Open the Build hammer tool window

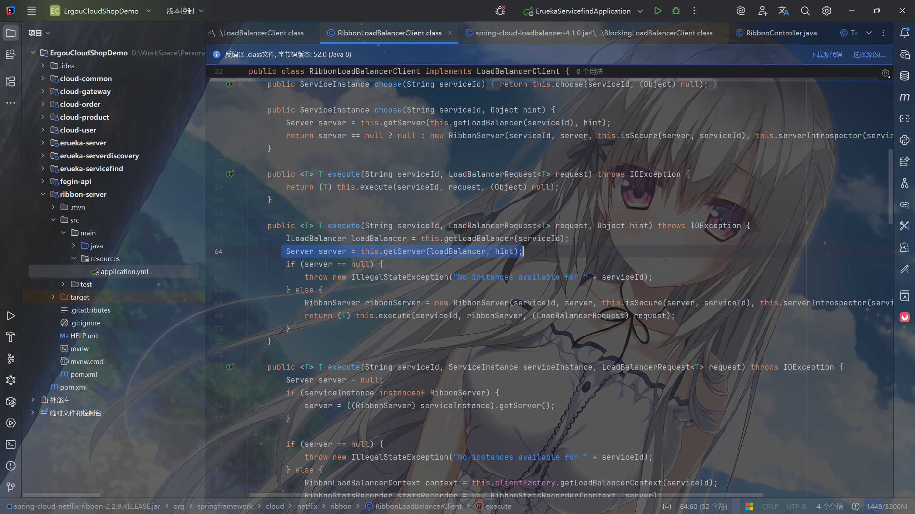click(11, 337)
